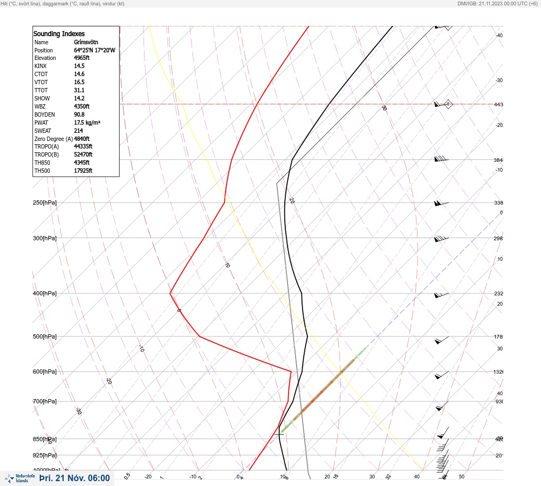
Task: Click the 400[hPa] pressure label
Action: (45, 293)
